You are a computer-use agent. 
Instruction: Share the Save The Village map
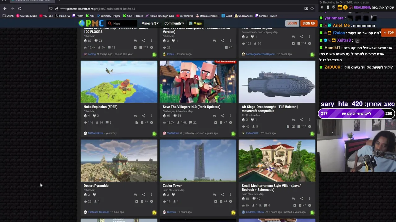[x=222, y=116]
